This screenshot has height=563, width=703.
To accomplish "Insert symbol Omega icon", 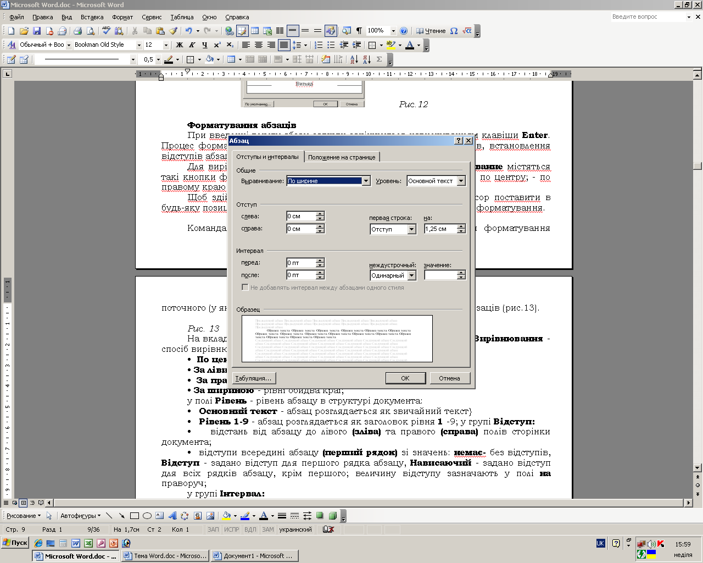I will pos(454,31).
